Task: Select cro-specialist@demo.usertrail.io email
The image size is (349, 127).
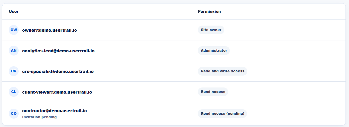Action: (x=58, y=71)
